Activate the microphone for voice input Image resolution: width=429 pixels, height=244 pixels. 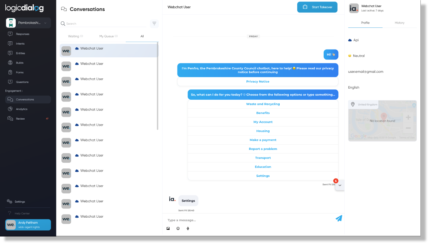188,228
